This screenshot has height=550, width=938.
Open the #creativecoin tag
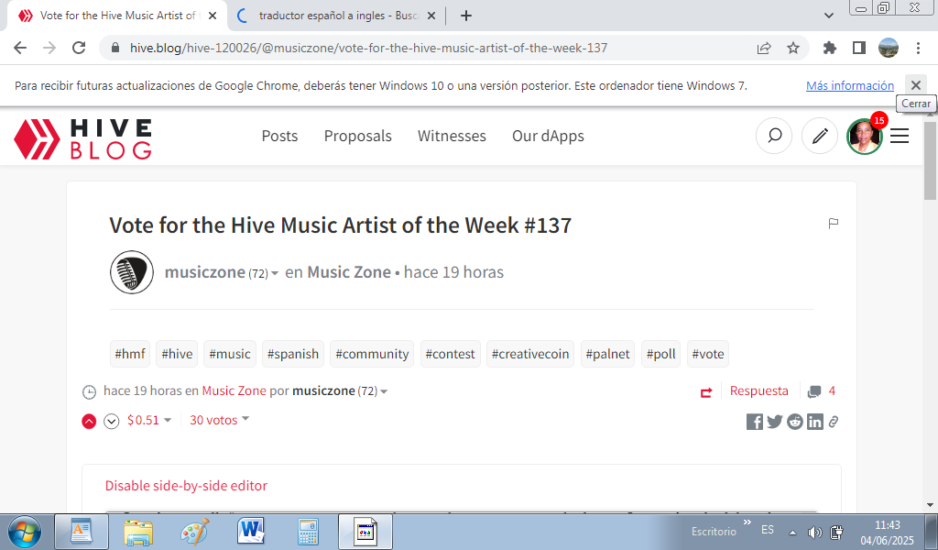pyautogui.click(x=530, y=354)
